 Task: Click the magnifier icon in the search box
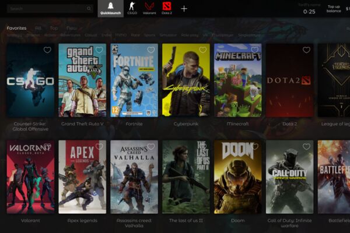89,9
